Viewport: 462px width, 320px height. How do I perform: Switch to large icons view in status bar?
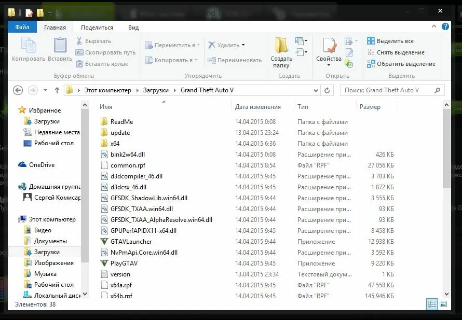tap(443, 304)
